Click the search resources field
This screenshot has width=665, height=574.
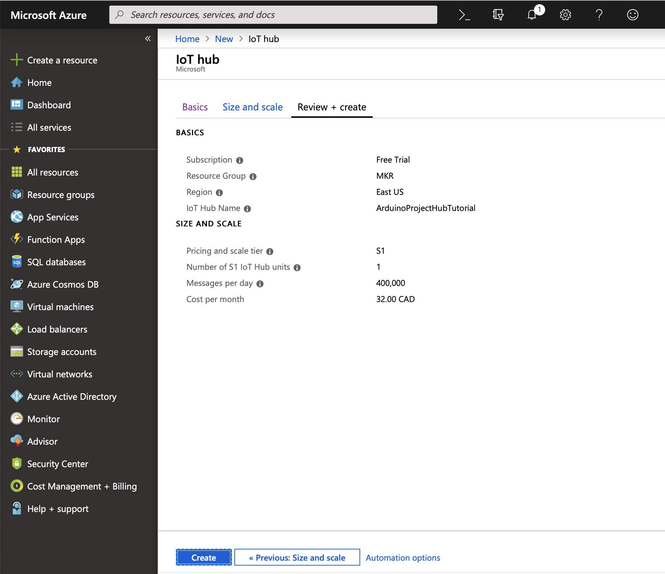click(273, 15)
